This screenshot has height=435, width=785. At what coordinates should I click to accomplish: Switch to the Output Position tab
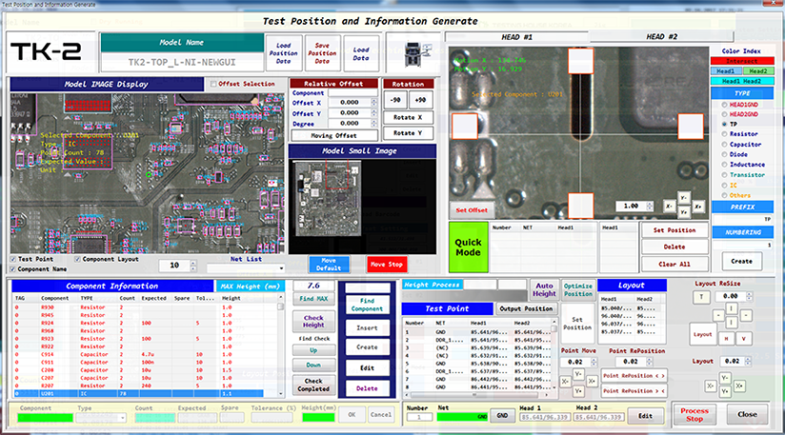[526, 308]
